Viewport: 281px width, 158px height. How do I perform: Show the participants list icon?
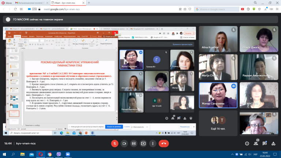(x=256, y=143)
